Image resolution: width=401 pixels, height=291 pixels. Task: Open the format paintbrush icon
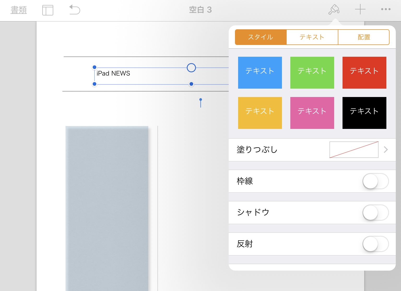(x=334, y=10)
